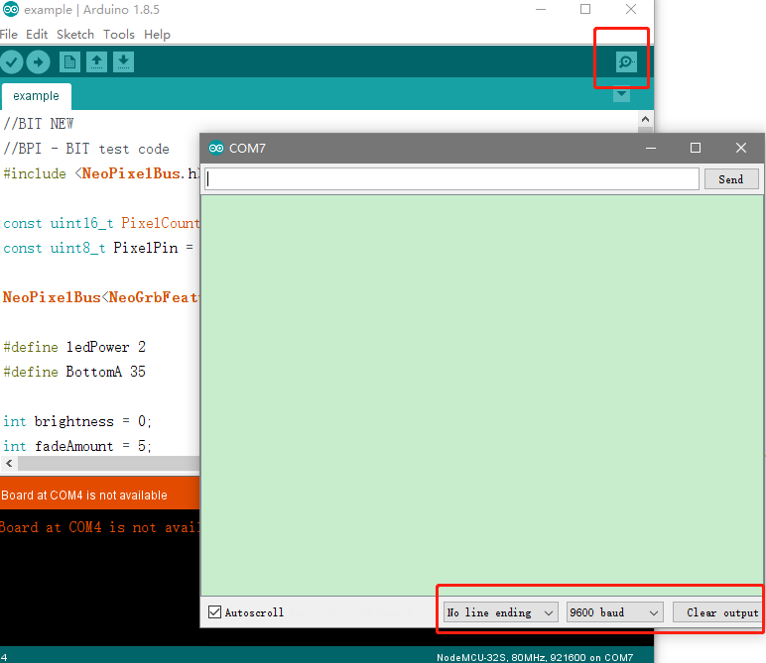Image resolution: width=766 pixels, height=663 pixels.
Task: Select the example sketch tab
Action: (36, 96)
